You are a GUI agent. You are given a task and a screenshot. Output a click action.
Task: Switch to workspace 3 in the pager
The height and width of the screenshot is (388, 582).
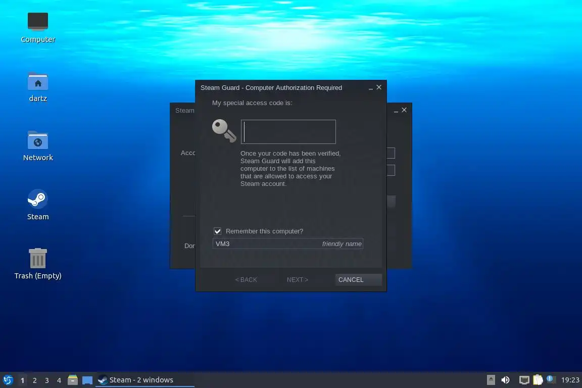(47, 380)
